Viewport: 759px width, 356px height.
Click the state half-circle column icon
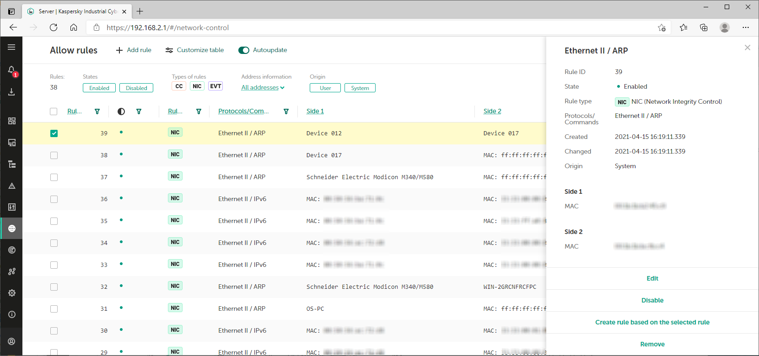[121, 112]
